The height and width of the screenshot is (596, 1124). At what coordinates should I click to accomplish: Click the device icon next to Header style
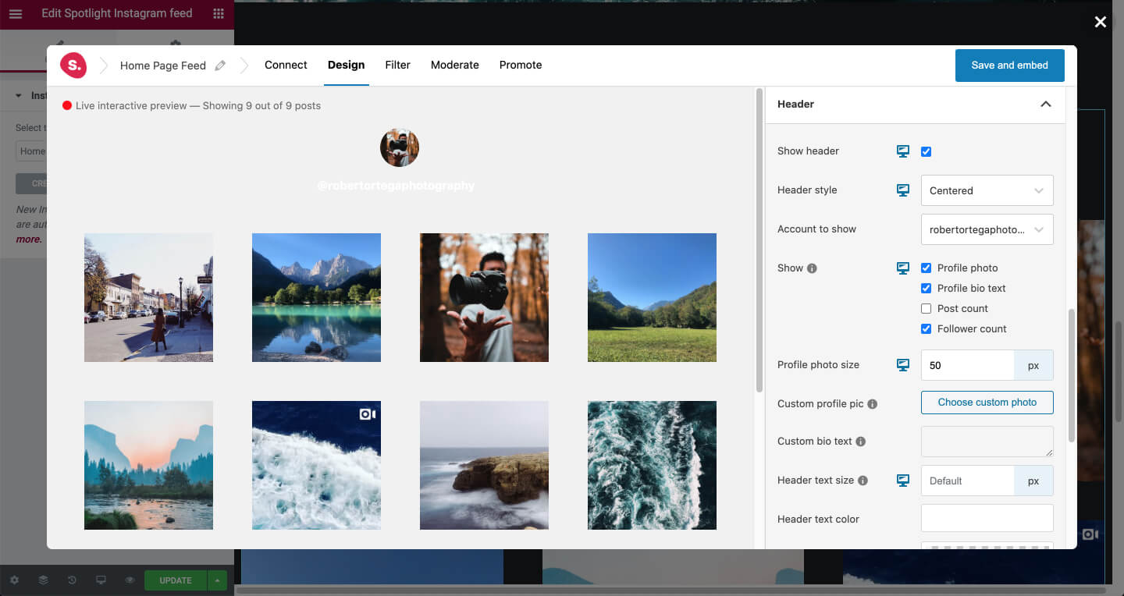[903, 190]
